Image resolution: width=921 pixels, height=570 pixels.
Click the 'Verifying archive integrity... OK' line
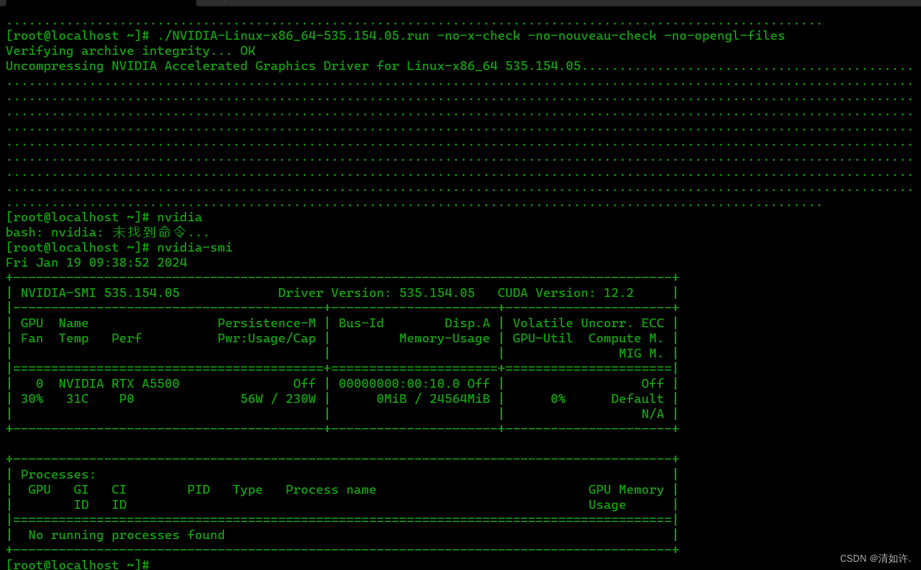(131, 51)
